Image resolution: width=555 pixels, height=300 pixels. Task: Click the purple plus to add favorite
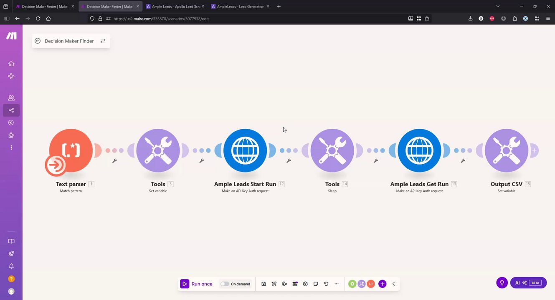click(x=382, y=284)
